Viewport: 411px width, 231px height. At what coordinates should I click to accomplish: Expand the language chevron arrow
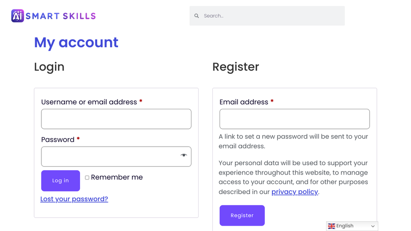[x=373, y=226]
